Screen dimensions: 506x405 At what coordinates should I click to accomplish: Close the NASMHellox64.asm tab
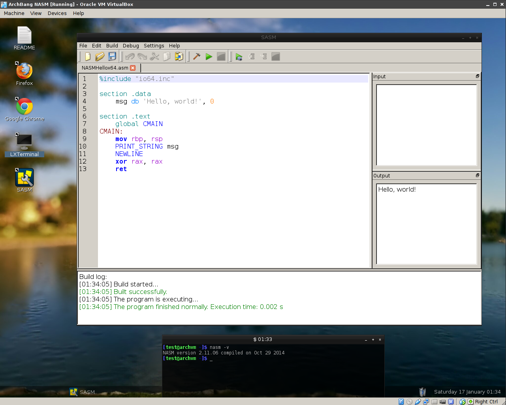point(133,68)
